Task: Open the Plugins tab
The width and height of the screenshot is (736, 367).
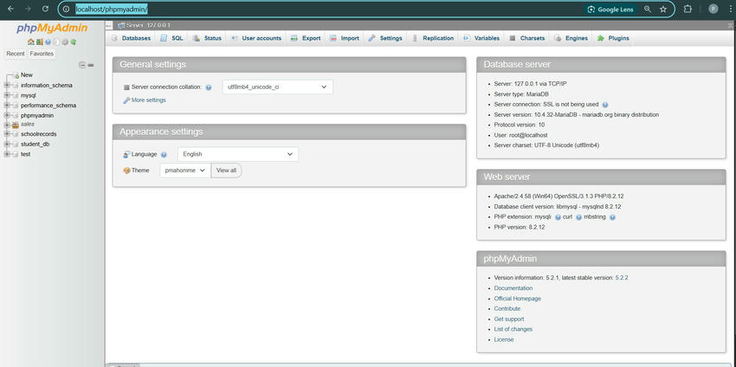Action: pyautogui.click(x=614, y=38)
